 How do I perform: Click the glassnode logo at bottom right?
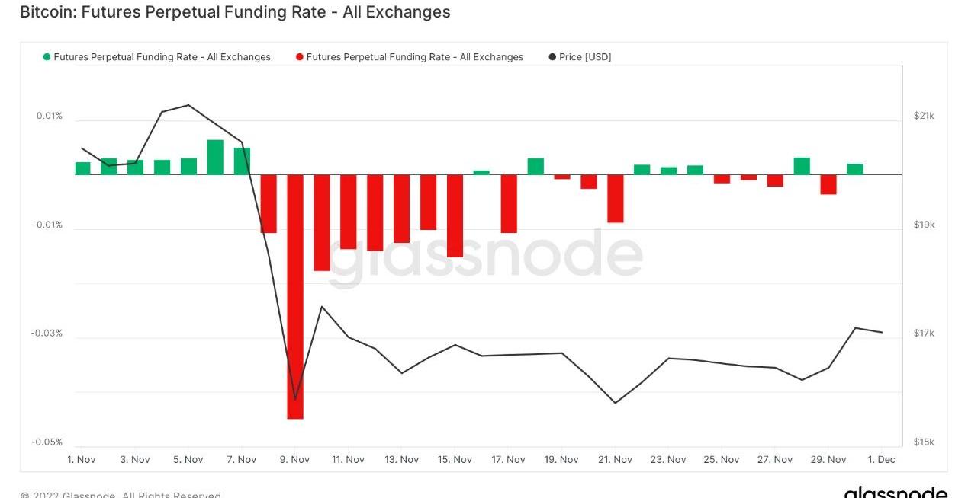(896, 492)
